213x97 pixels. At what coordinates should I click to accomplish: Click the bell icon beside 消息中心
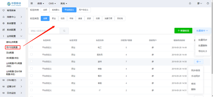point(4,17)
